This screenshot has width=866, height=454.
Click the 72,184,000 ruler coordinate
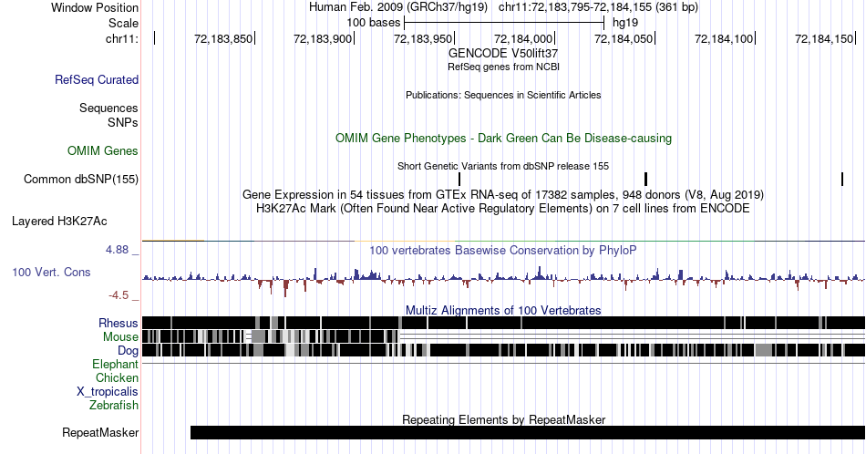(523, 38)
